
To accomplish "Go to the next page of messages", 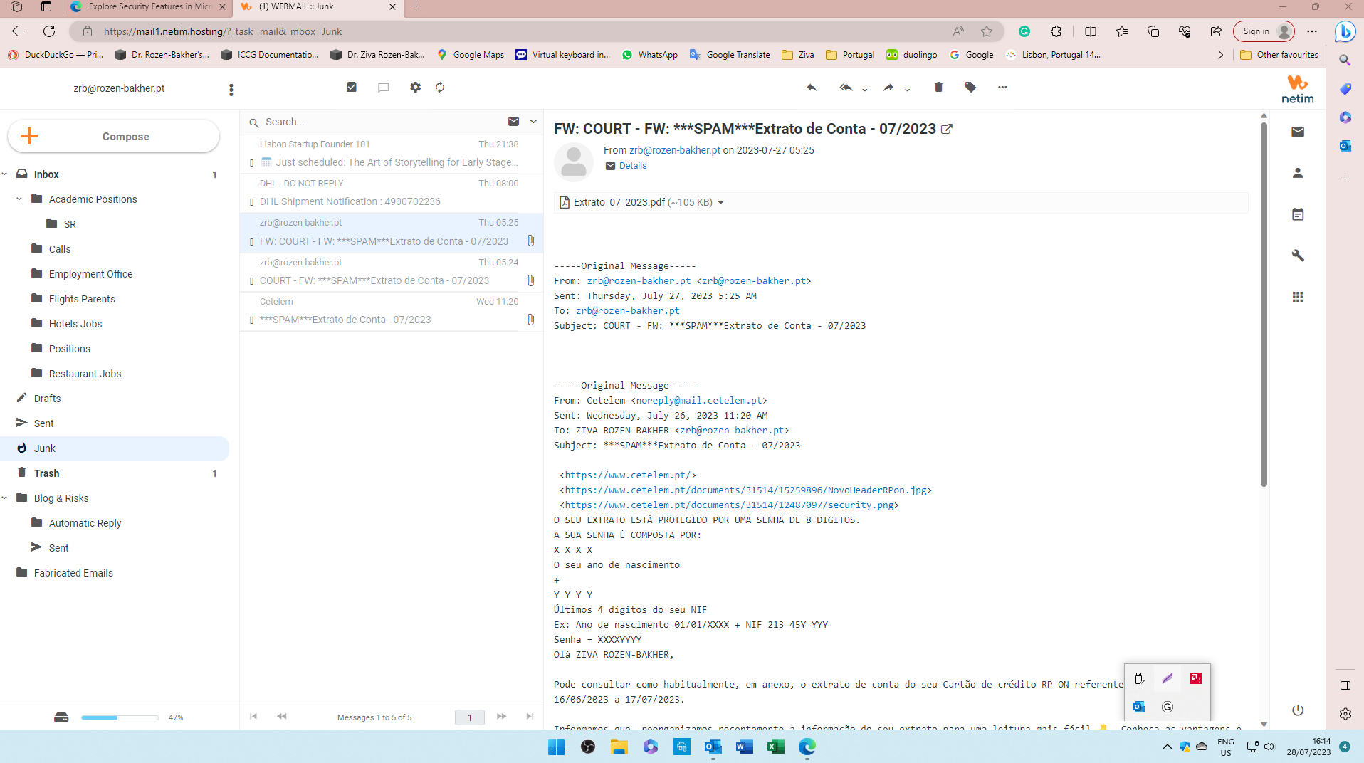I will pos(502,717).
